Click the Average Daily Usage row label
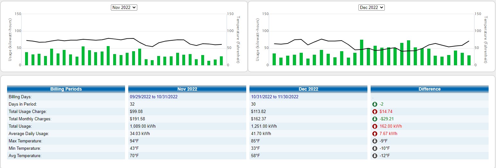This screenshot has height=168, width=496. pos(29,134)
